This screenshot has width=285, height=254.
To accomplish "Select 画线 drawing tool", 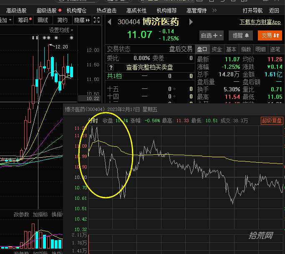I will 43,20.
